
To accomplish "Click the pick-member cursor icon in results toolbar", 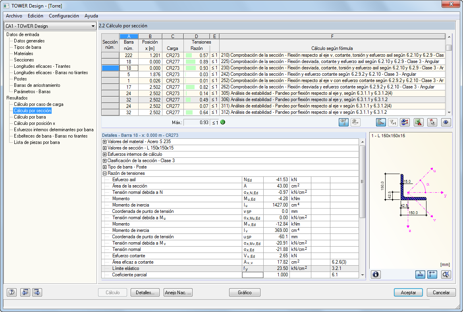I will click(432, 123).
